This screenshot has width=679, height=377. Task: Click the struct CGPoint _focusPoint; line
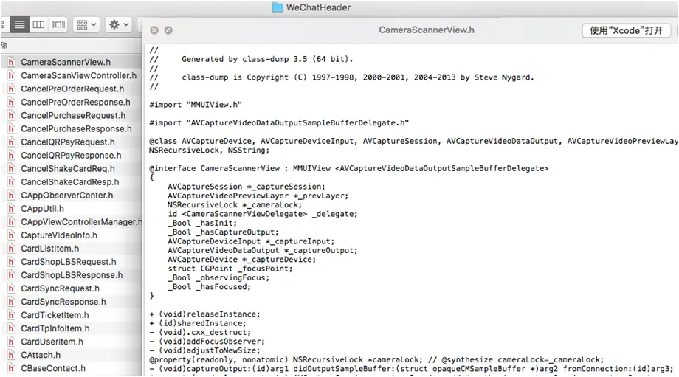230,269
